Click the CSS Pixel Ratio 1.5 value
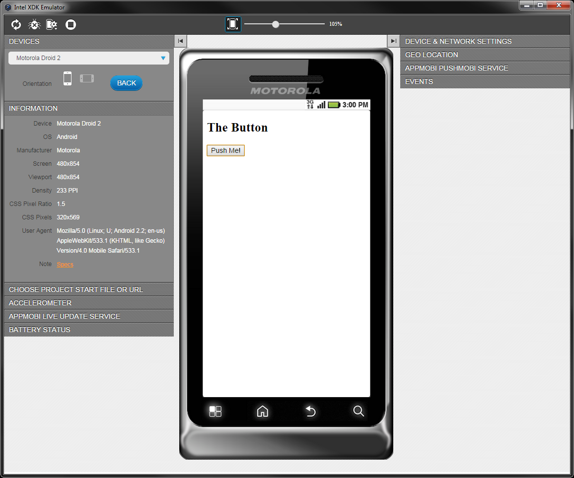Screen dimensions: 574x478 61,204
